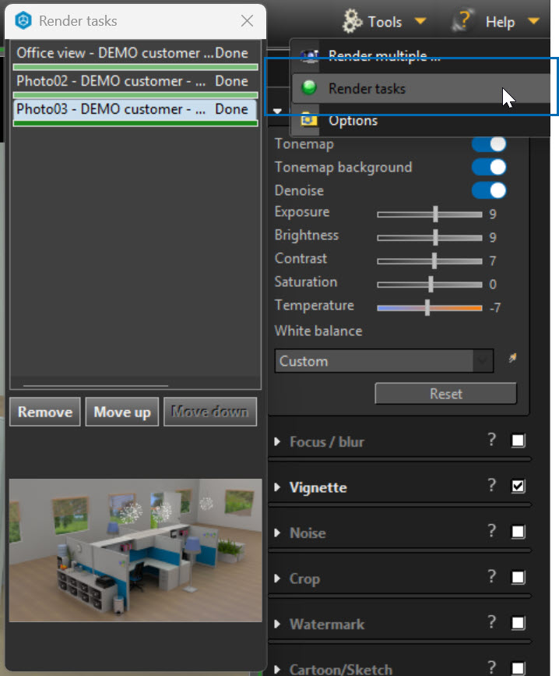This screenshot has width=559, height=676.
Task: Select the Render multiple menu entry
Action: pos(421,56)
